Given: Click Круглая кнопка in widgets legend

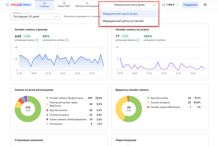Looking at the screenshot, I should point(174,98).
